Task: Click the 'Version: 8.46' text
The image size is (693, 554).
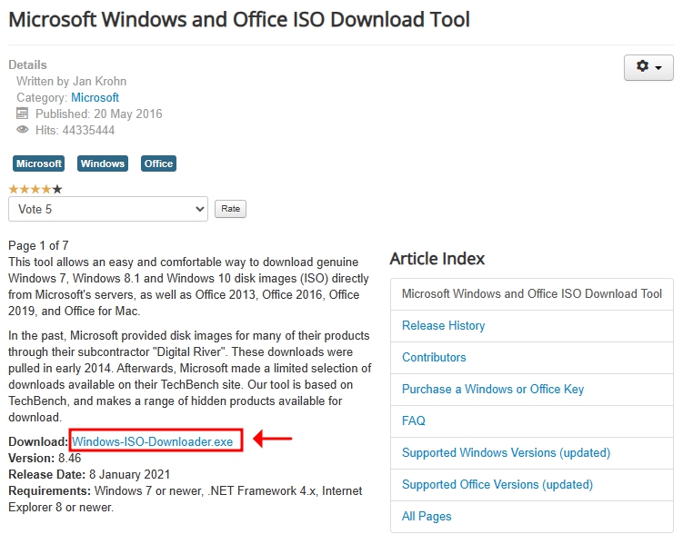Action: [x=45, y=459]
